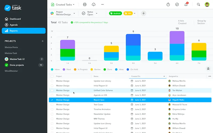
Task: Click the bar for 1.6 with 7 tasks
Action: [68, 50]
